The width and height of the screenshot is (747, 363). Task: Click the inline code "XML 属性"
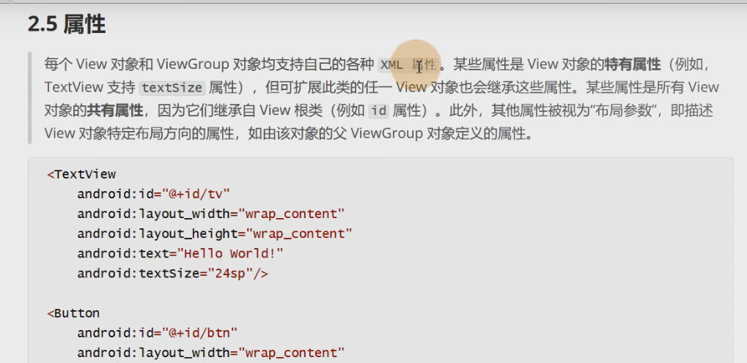tap(409, 64)
